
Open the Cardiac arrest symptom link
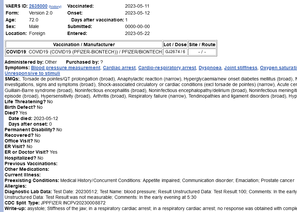119,68
